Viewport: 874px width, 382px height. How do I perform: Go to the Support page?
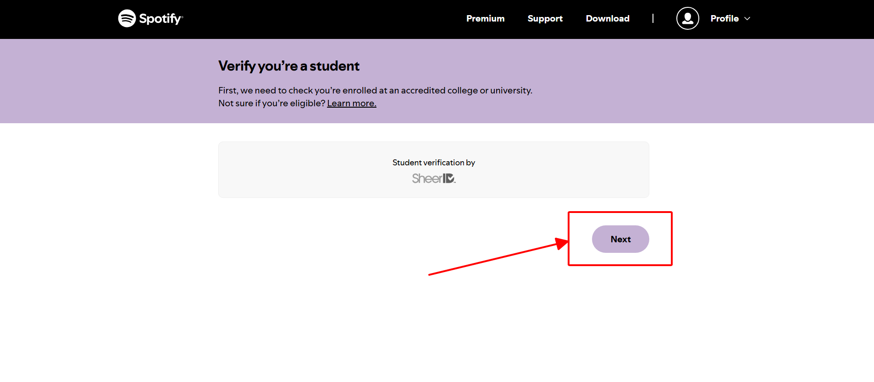pyautogui.click(x=545, y=18)
